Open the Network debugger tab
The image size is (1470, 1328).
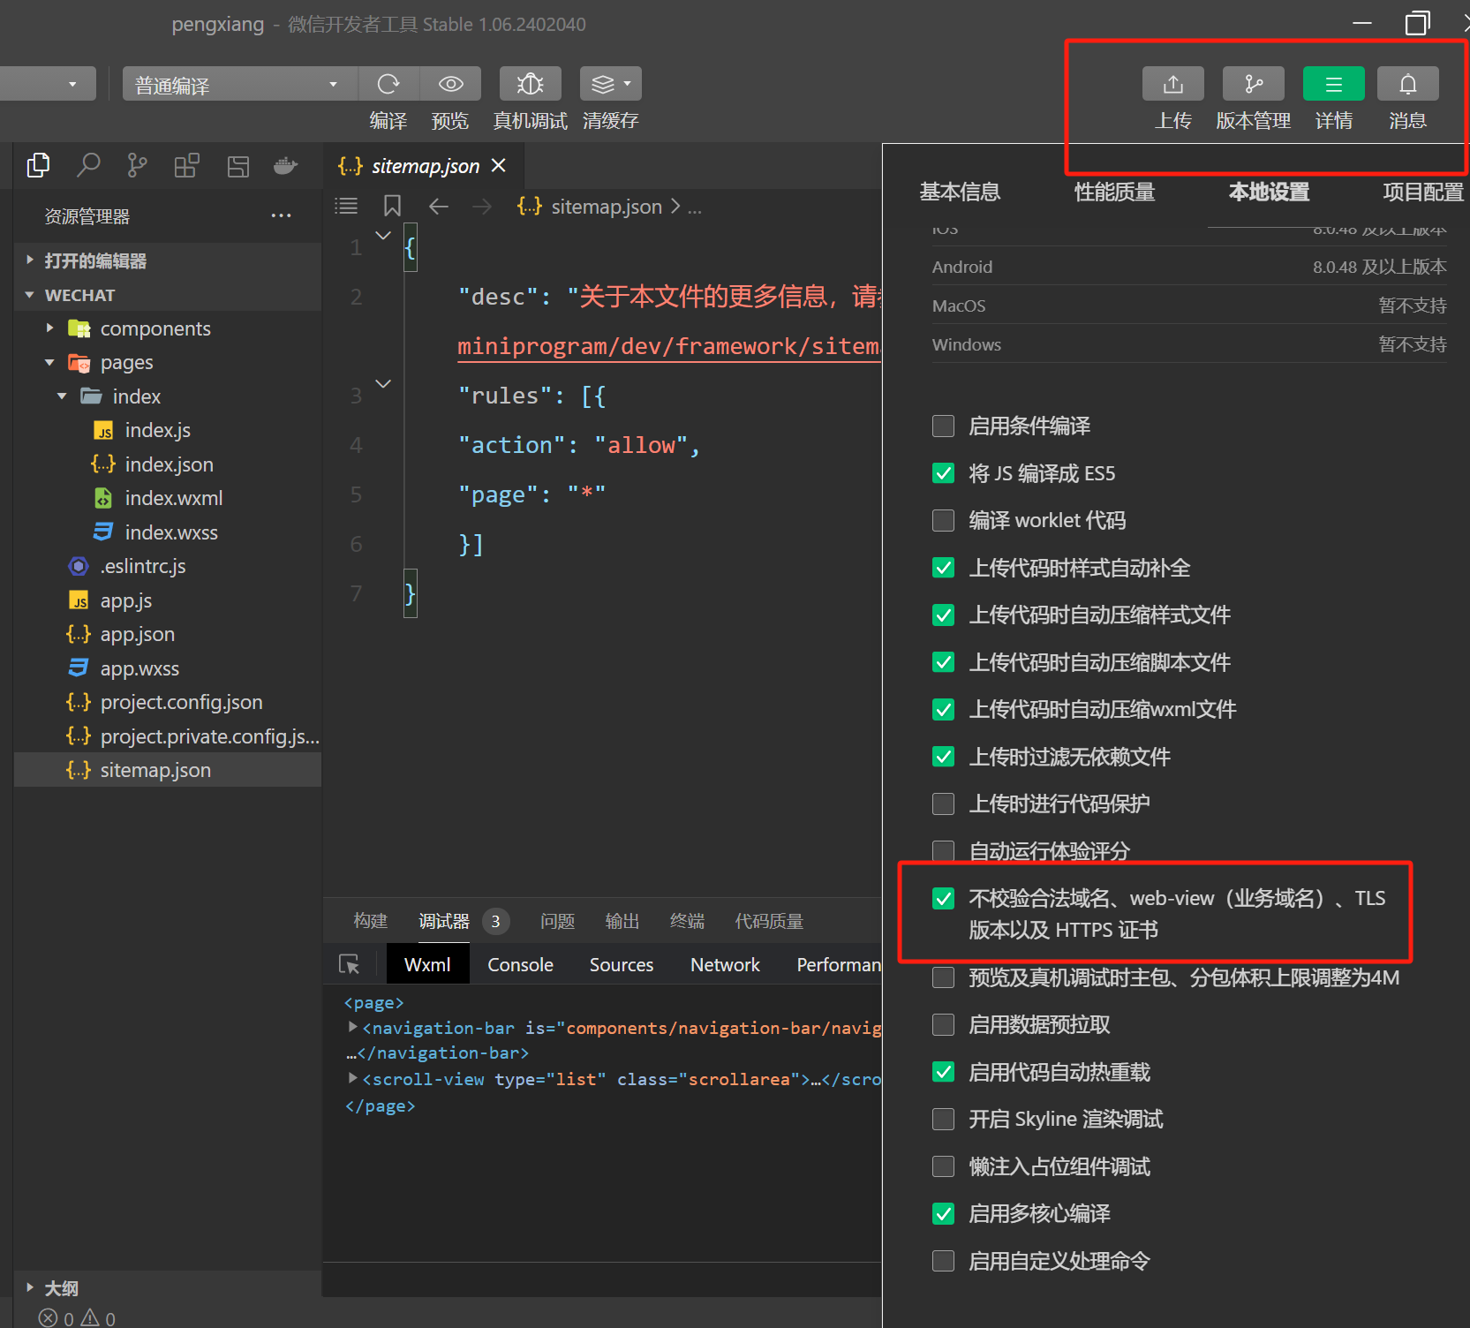pyautogui.click(x=725, y=964)
